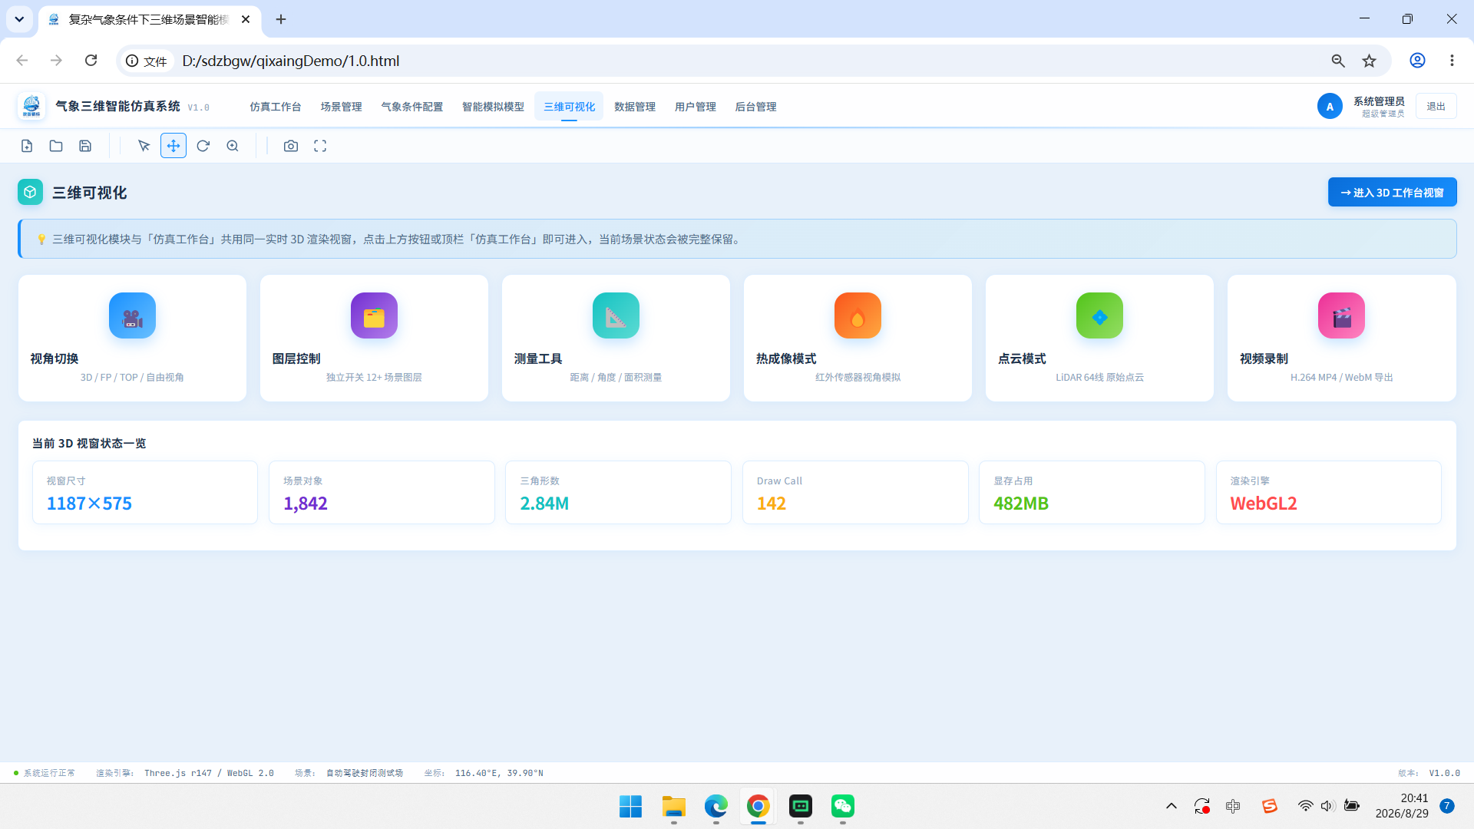Open folder icon in toolbar

[x=56, y=146]
